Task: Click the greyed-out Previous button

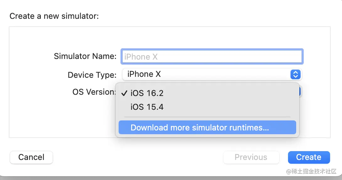Action: (251, 157)
